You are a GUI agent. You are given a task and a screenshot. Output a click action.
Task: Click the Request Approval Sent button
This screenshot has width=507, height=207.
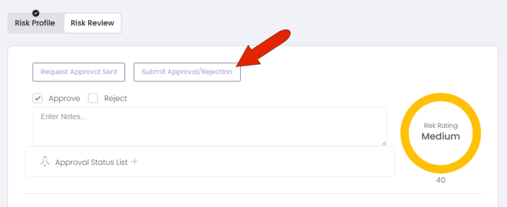tap(79, 72)
